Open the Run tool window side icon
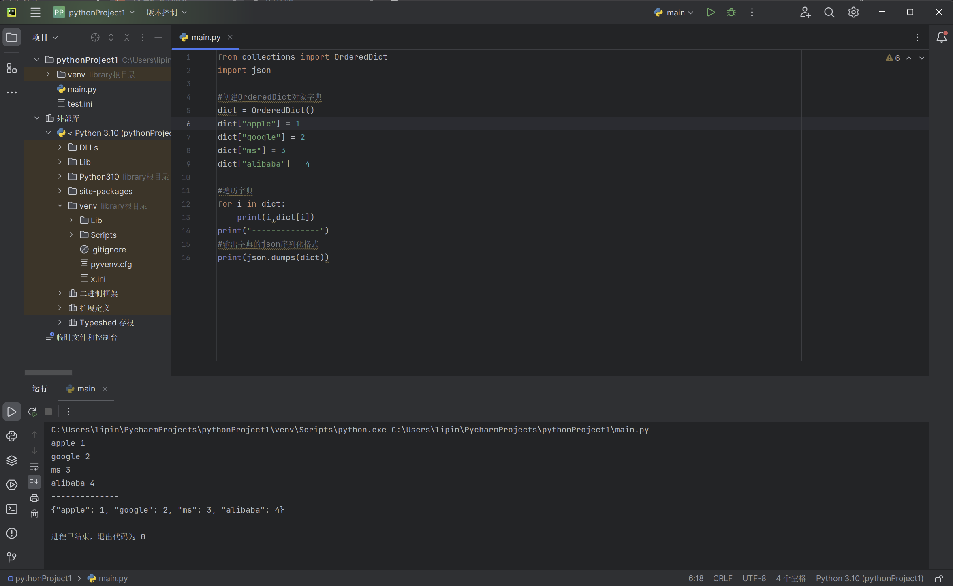Screen dimensions: 953x586 [12, 412]
